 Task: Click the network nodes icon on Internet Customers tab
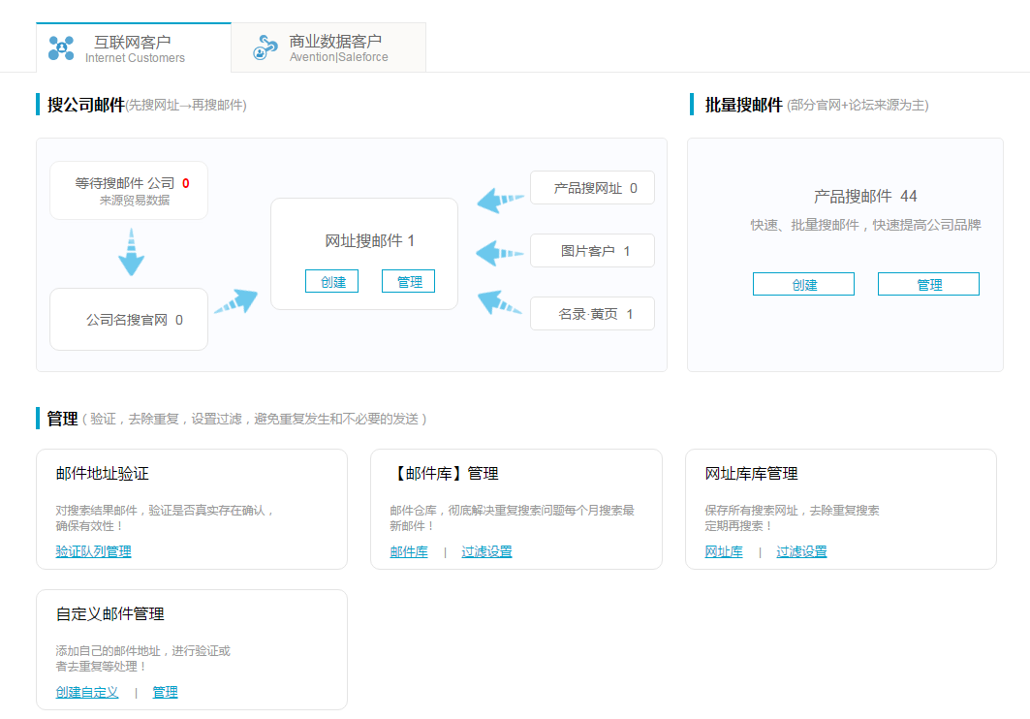tap(62, 47)
